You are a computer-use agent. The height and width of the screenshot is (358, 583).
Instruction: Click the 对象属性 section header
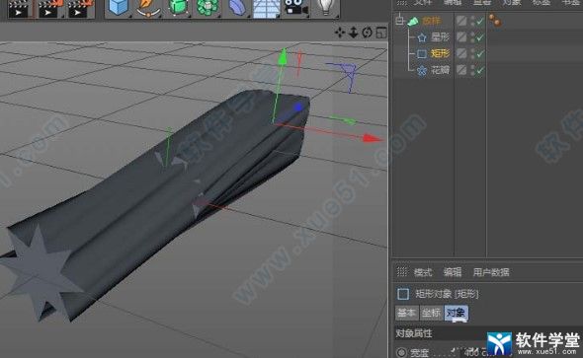(x=413, y=333)
